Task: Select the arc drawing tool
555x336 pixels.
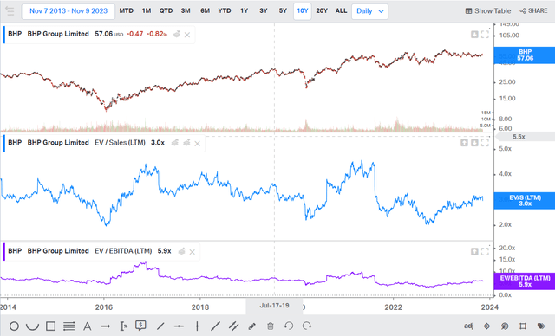Action: pos(33,326)
